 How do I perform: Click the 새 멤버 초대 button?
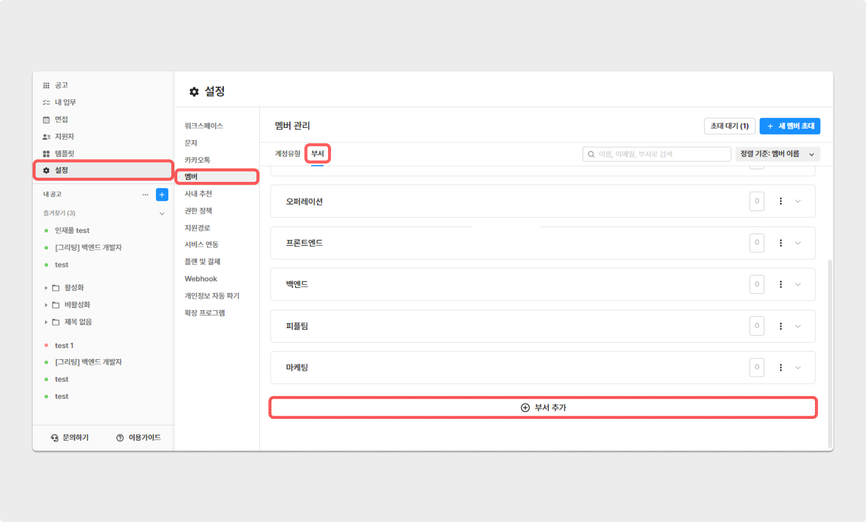(x=790, y=126)
